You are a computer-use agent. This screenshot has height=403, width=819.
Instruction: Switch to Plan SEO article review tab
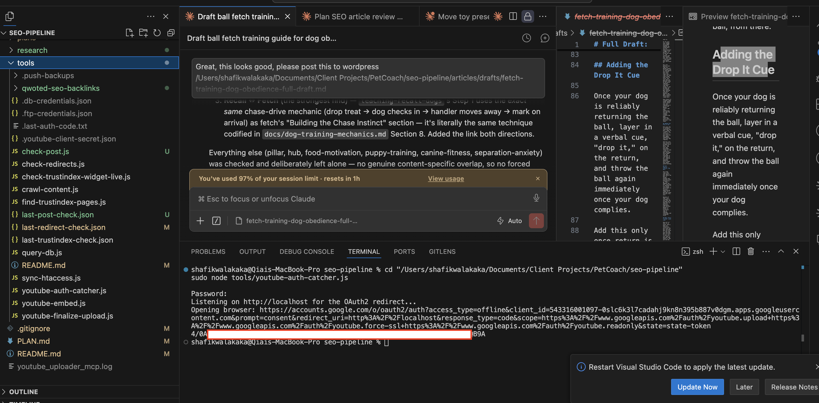[357, 16]
